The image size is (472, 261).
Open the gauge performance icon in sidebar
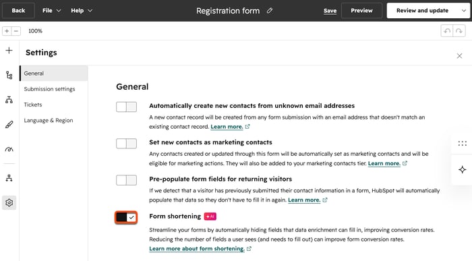[x=9, y=149]
